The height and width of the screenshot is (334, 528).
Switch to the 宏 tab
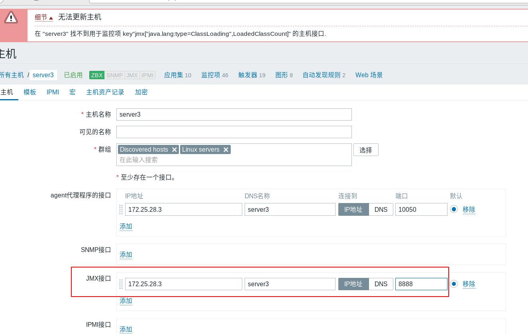(x=73, y=92)
